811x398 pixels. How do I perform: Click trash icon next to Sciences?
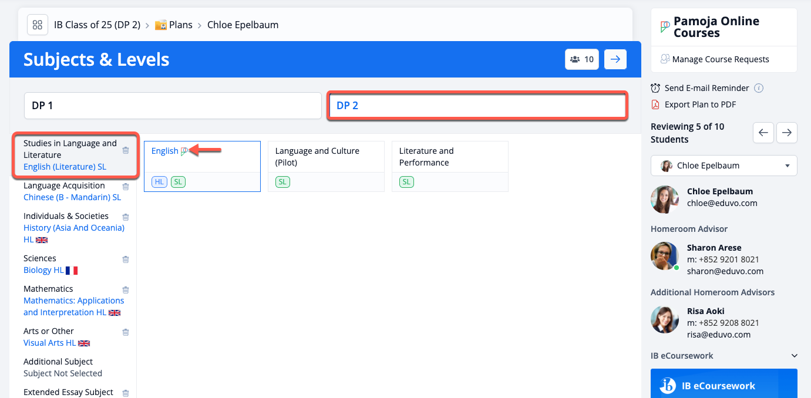[125, 259]
